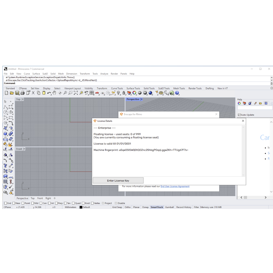Image resolution: width=273 pixels, height=273 pixels.
Task: Click the black Default layer color swatch
Action: [81, 207]
